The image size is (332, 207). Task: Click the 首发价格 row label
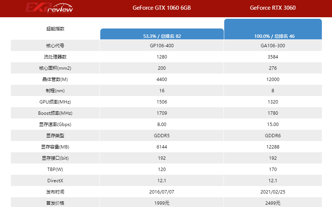click(55, 203)
